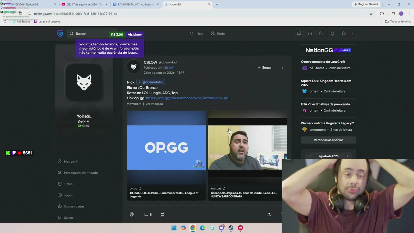
Task: Open the Todos os favoritos folder
Action: [x=398, y=22]
